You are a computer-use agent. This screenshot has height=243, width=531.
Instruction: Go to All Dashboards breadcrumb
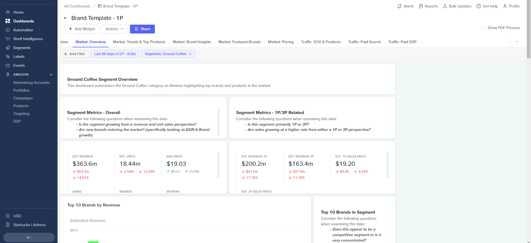77,6
